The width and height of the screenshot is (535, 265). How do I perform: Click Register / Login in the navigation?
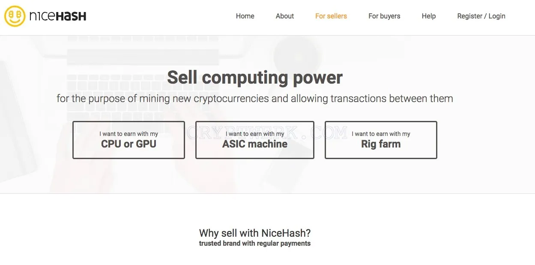(481, 16)
